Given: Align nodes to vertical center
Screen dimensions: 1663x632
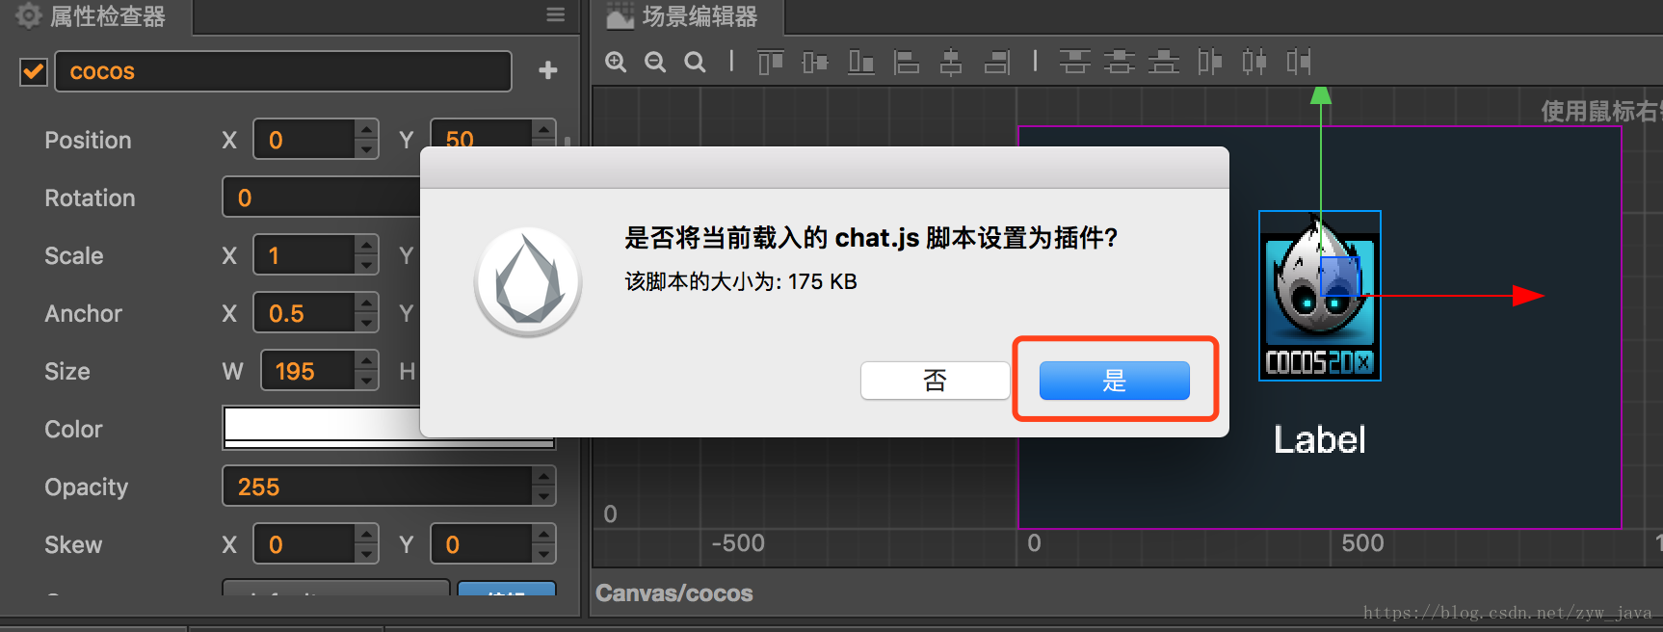Looking at the screenshot, I should (x=815, y=63).
